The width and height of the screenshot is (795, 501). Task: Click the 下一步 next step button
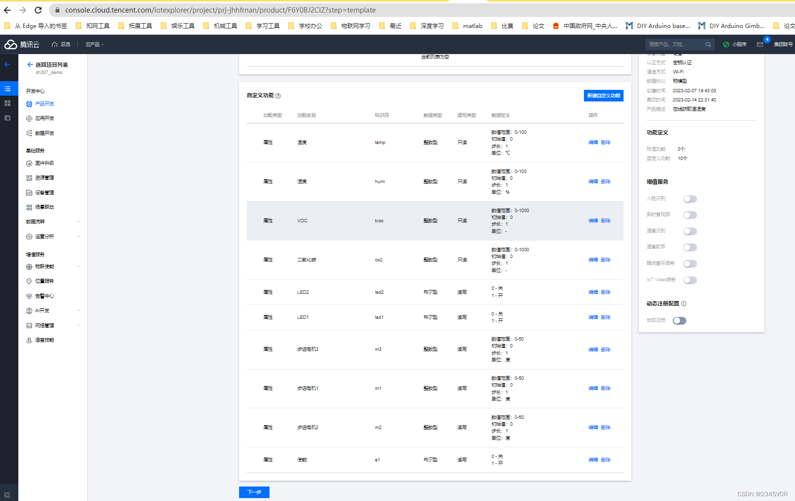[x=254, y=492]
